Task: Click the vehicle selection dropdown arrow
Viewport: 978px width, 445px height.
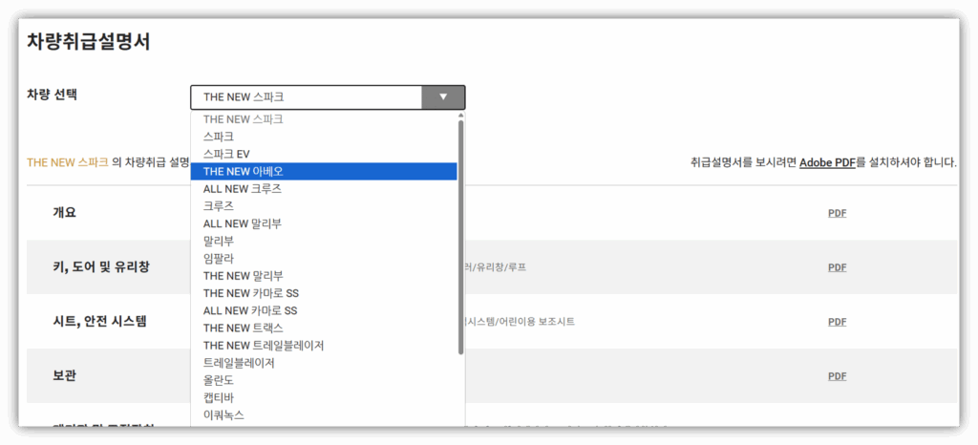Action: [443, 97]
